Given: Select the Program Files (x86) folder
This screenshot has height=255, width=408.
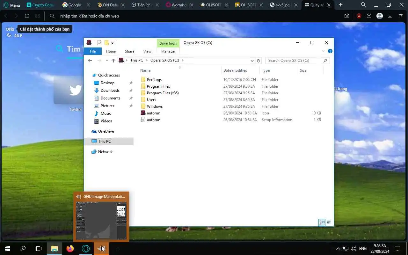Looking at the screenshot, I should pos(163,93).
